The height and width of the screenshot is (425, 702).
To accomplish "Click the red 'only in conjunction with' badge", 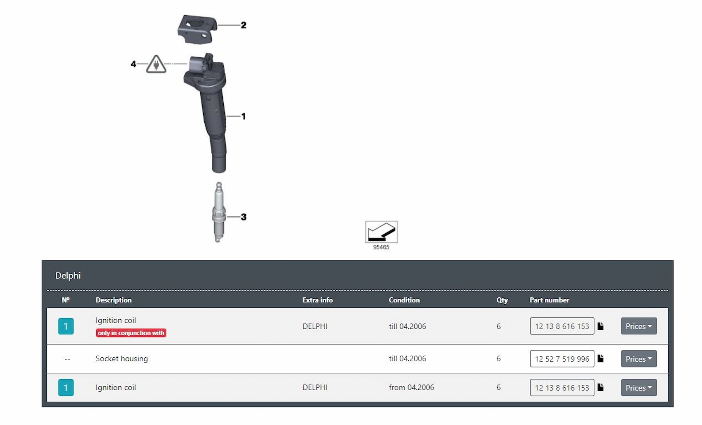I will point(131,333).
